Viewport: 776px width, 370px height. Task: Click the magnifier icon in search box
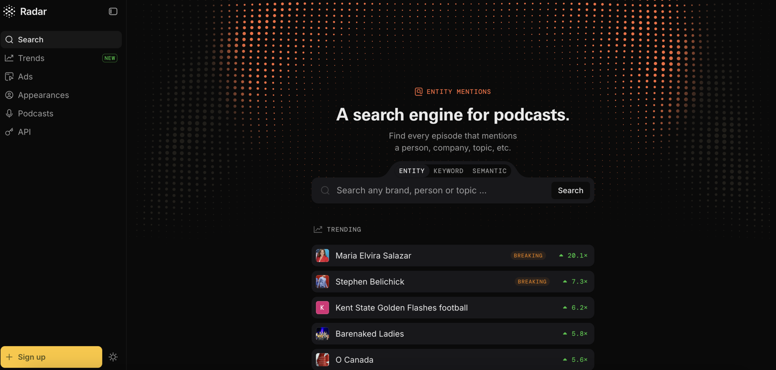pos(325,190)
